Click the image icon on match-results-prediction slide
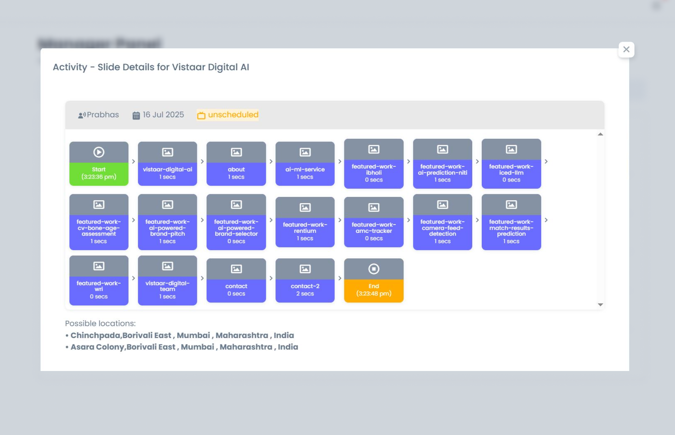Image resolution: width=675 pixels, height=435 pixels. click(x=511, y=204)
